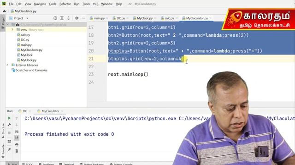295x165 pixels.
Task: Click the dc breadcrumb in navigation bar
Action: click(5, 11)
